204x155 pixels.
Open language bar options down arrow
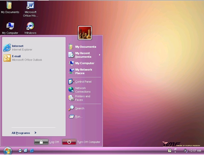click(175, 152)
